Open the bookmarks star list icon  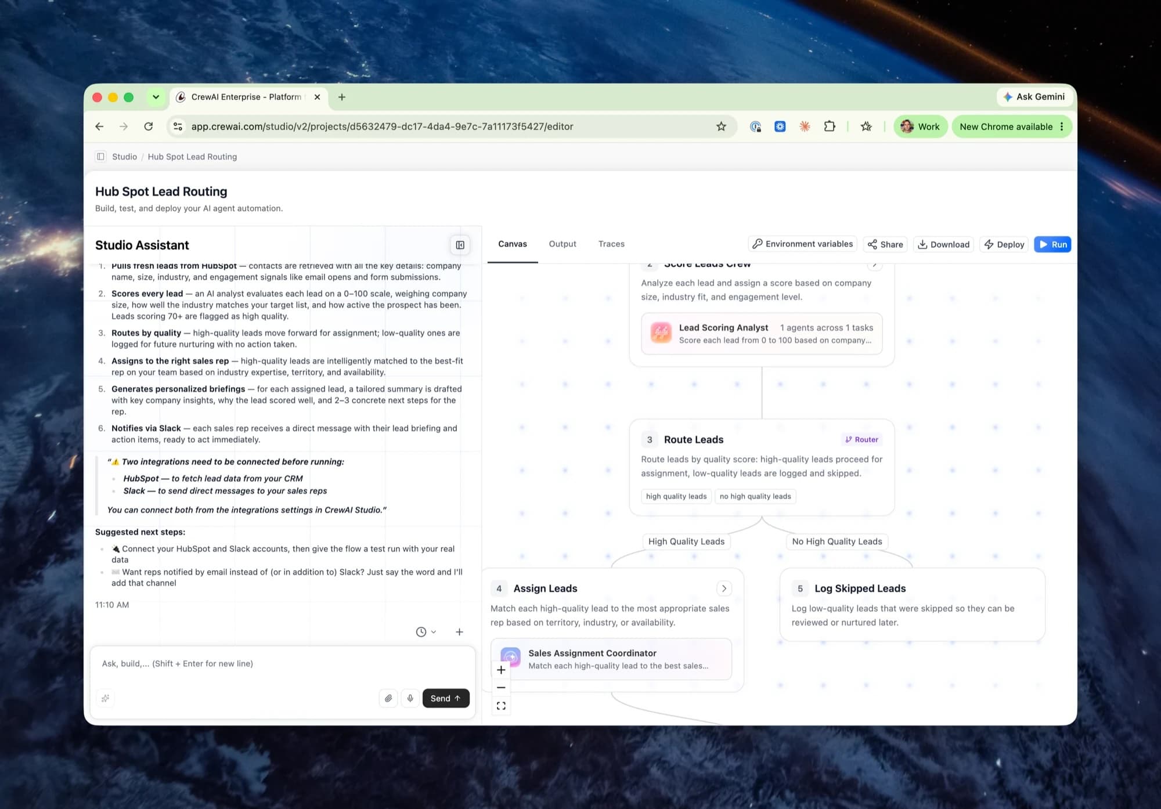click(866, 127)
